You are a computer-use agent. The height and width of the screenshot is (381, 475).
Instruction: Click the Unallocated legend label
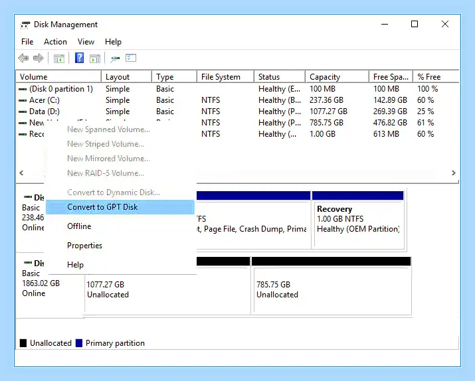[x=51, y=343]
